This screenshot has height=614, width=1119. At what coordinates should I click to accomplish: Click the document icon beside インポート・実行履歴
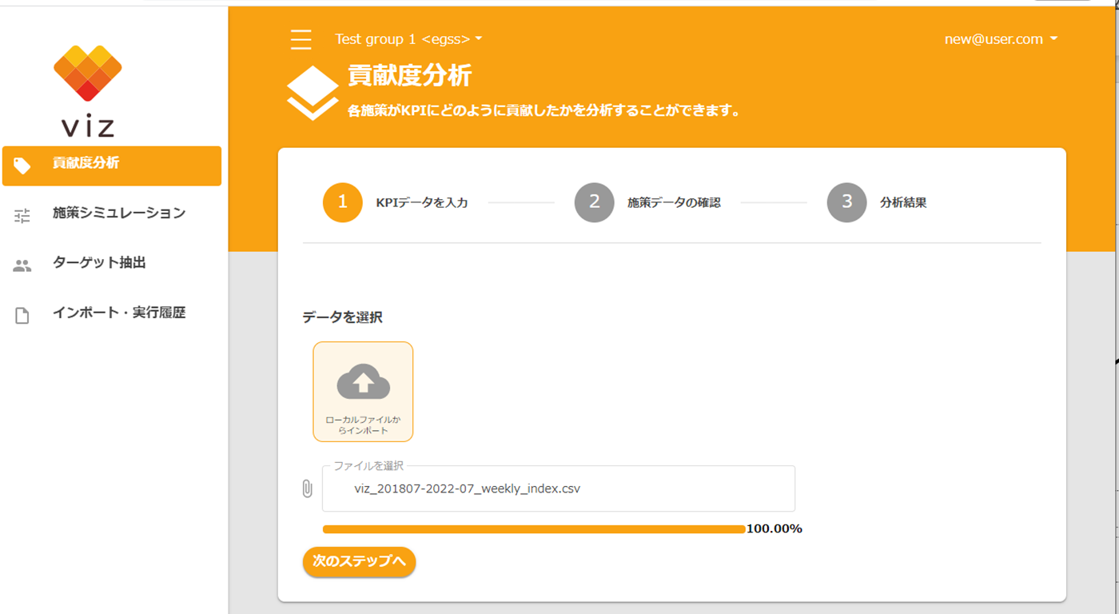pos(22,316)
